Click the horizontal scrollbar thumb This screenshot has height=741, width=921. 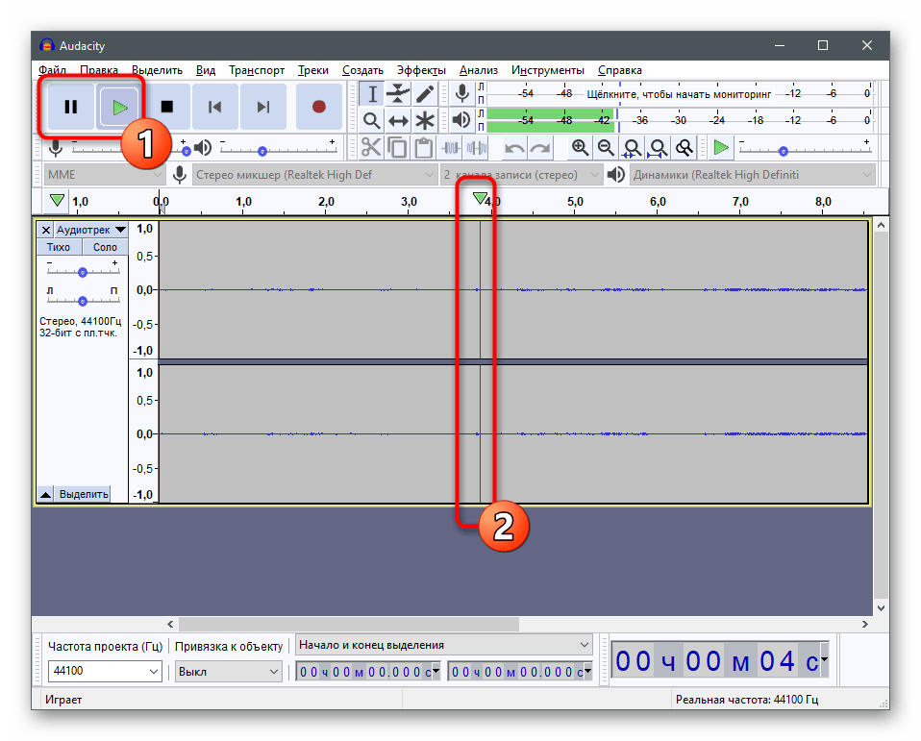pos(349,624)
